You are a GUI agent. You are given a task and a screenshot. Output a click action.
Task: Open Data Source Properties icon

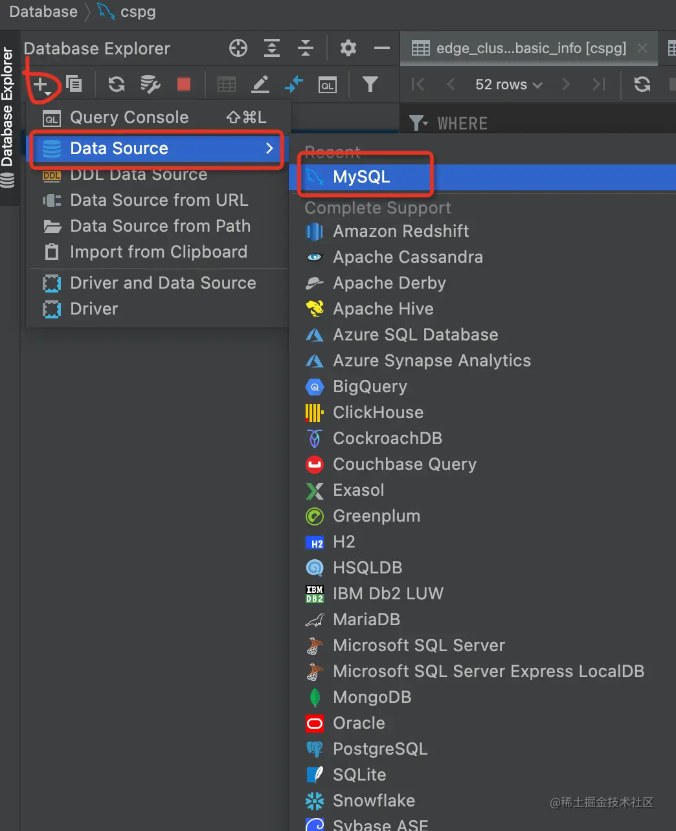click(150, 84)
